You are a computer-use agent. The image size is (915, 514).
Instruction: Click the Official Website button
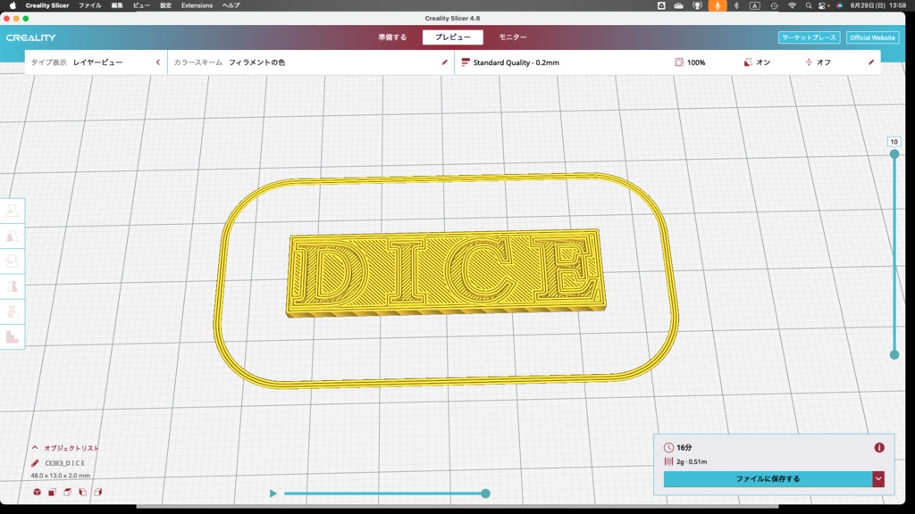click(872, 37)
